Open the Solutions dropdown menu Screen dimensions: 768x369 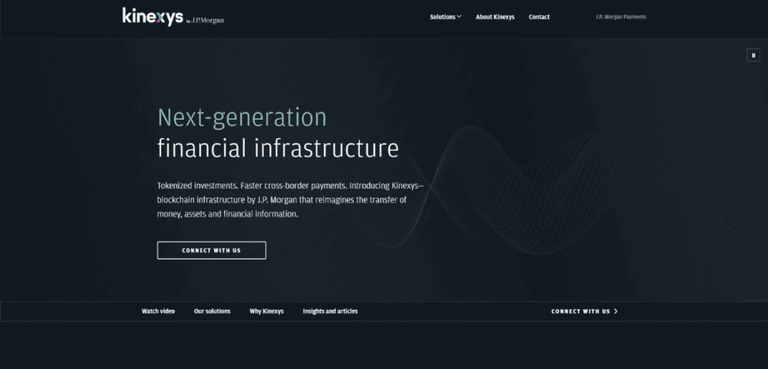click(442, 16)
